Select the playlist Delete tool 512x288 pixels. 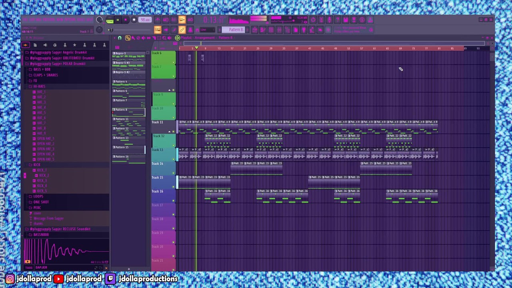point(138,38)
